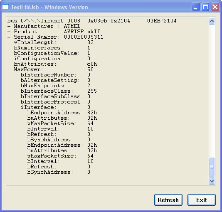The width and height of the screenshot is (222, 212).
Task: Click the TestLibUsb title bar application icon
Action: tap(5, 7)
